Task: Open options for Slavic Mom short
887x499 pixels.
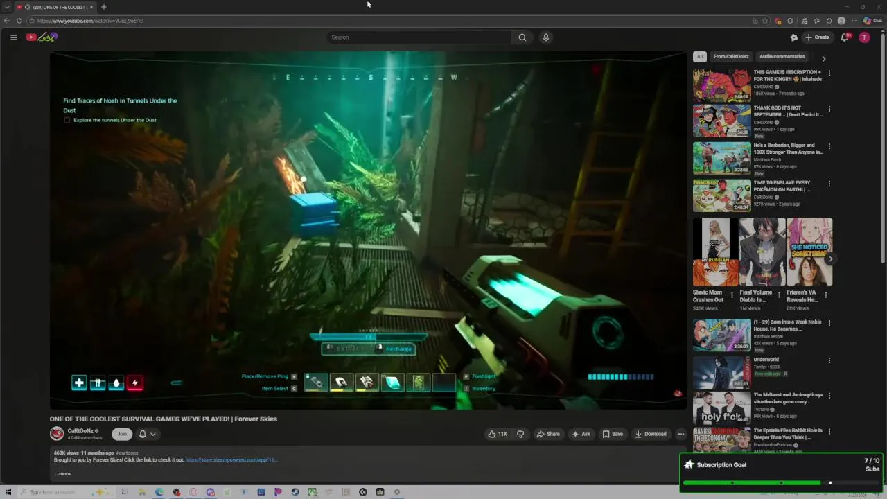Action: click(732, 295)
